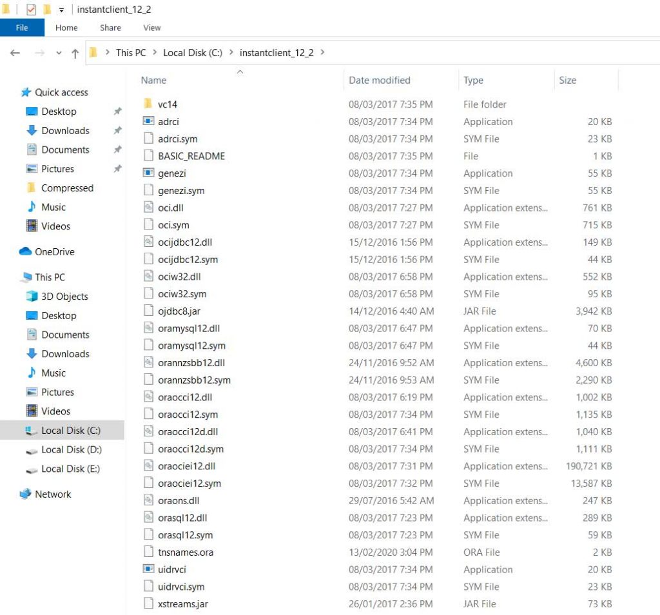660x615 pixels.
Task: Select the vc14 folder icon
Action: pos(148,104)
